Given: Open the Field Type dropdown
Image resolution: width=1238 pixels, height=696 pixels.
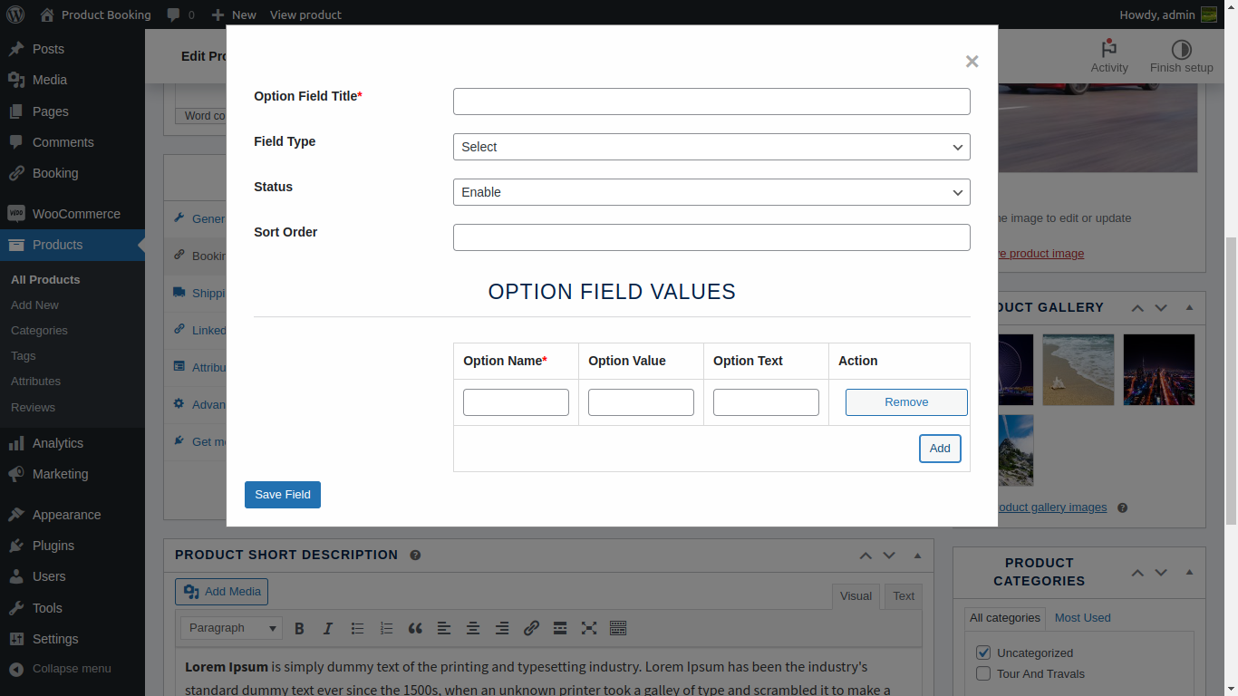Looking at the screenshot, I should click(x=711, y=147).
